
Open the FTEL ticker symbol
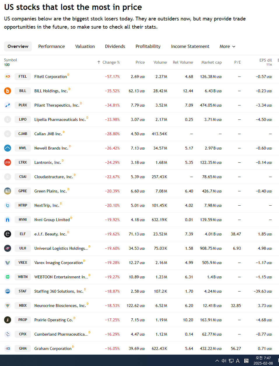[x=23, y=77]
